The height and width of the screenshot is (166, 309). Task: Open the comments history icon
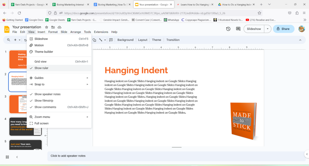pyautogui.click(x=238, y=29)
